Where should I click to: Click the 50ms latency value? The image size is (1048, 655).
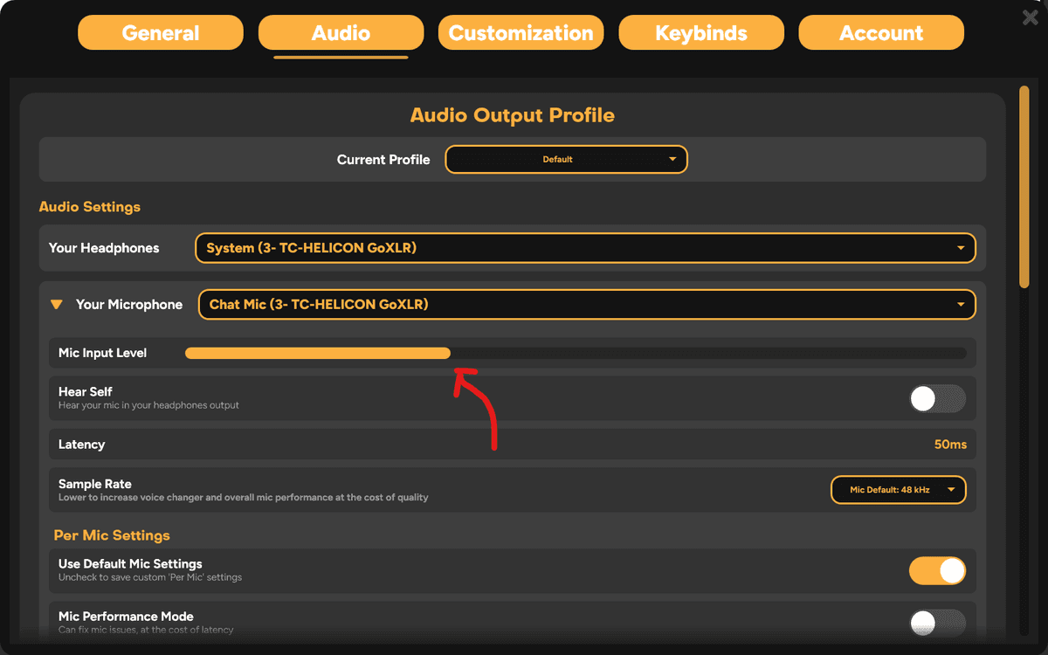pos(950,445)
